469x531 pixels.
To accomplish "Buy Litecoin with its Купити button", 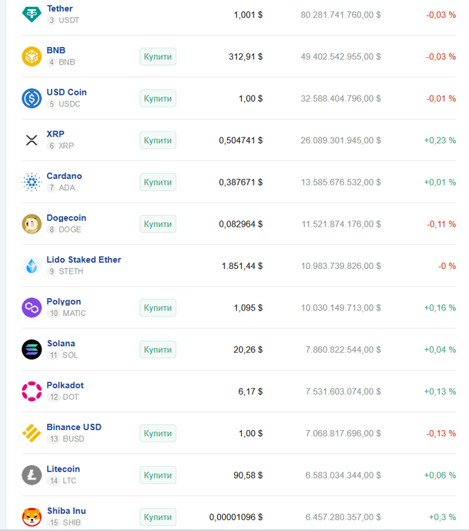I will (157, 475).
